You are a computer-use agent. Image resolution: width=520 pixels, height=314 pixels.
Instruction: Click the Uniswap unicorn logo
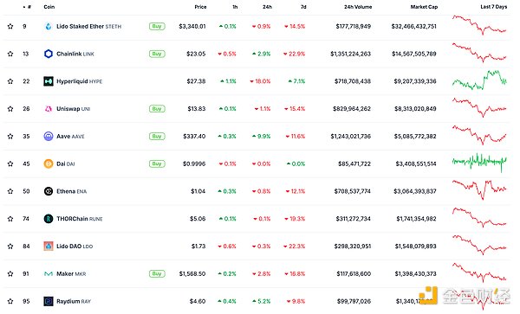pyautogui.click(x=49, y=108)
